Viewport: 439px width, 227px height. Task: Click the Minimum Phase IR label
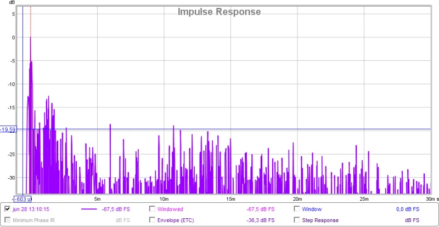coord(34,220)
